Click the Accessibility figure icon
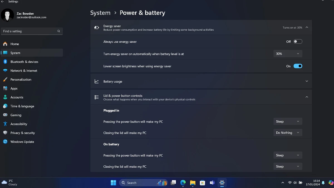334x188 pixels. (x=5, y=124)
